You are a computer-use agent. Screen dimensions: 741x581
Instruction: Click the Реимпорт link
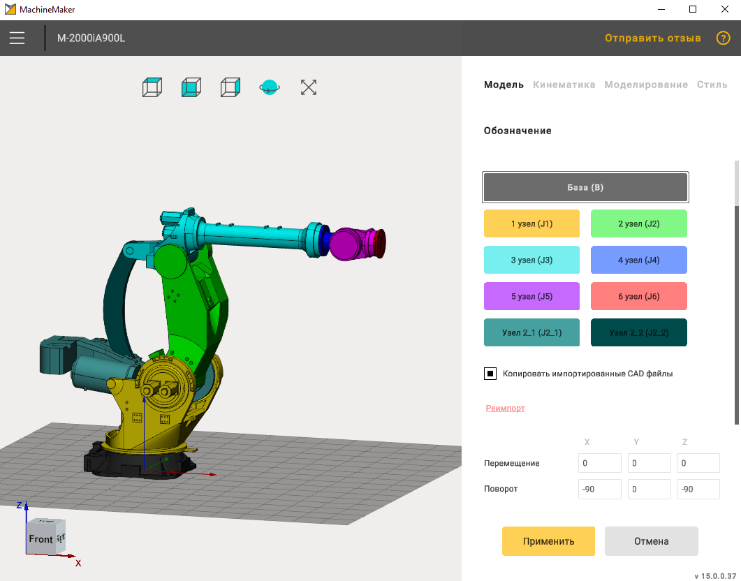505,408
